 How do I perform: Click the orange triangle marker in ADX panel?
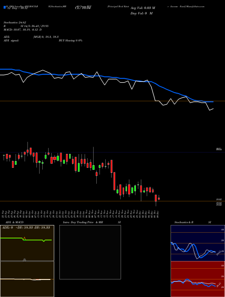(24, 238)
